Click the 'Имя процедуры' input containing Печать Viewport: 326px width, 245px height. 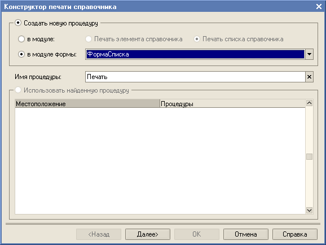tap(195, 77)
